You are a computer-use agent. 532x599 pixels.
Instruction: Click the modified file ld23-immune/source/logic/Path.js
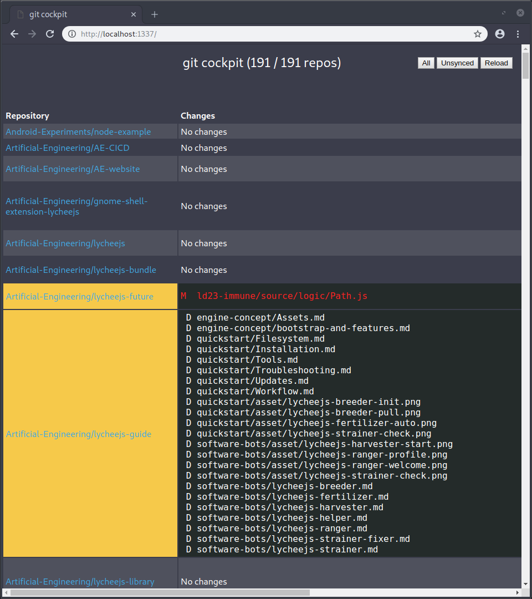282,296
